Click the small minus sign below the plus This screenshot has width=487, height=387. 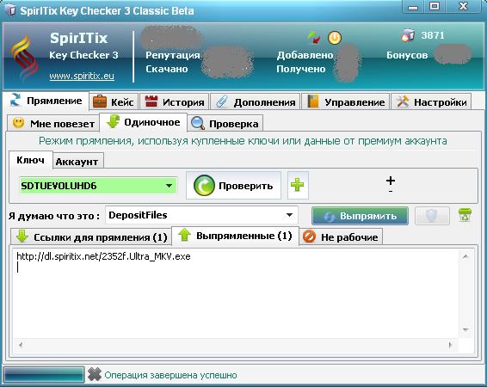391,191
